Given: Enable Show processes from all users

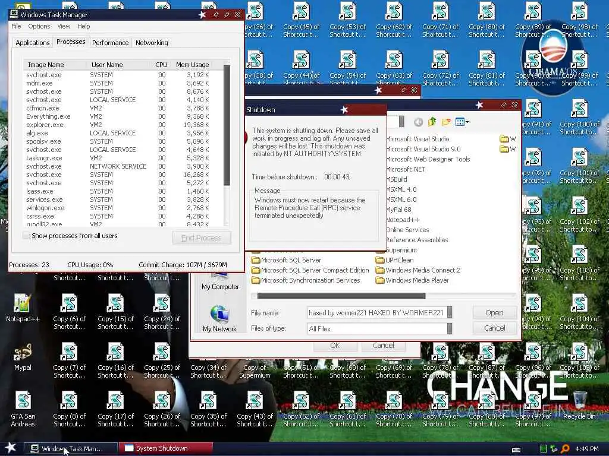Looking at the screenshot, I should 26,235.
